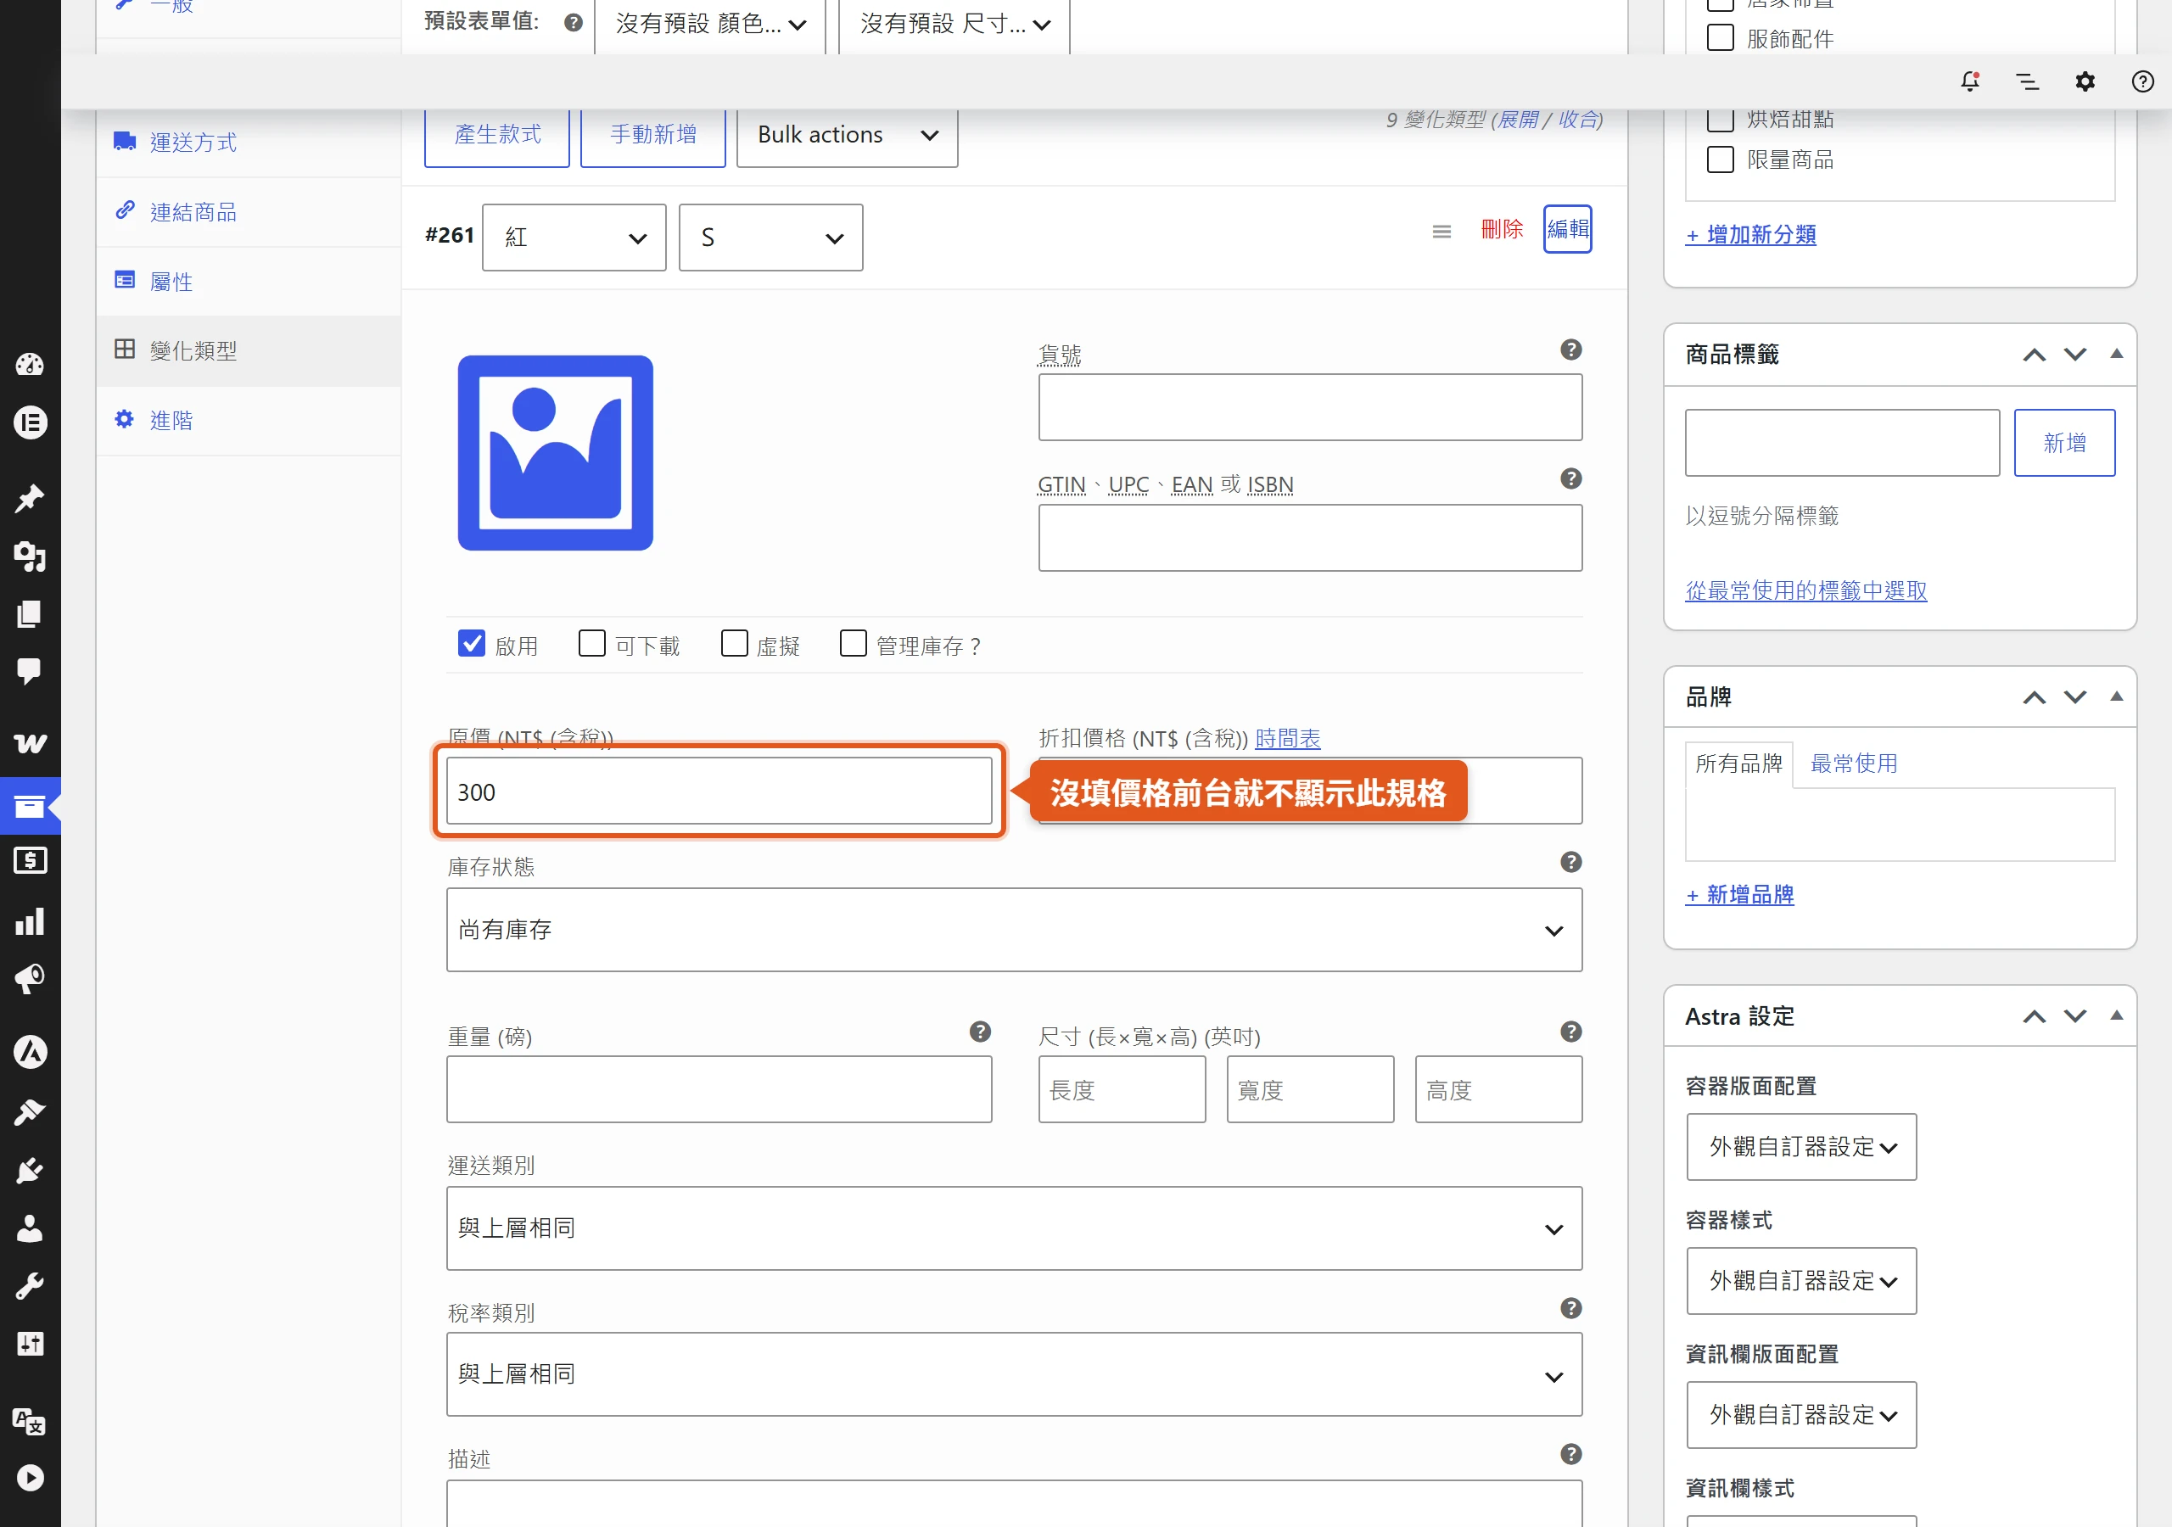Click the help icon next to 貨號
The height and width of the screenshot is (1527, 2172).
click(x=1570, y=350)
